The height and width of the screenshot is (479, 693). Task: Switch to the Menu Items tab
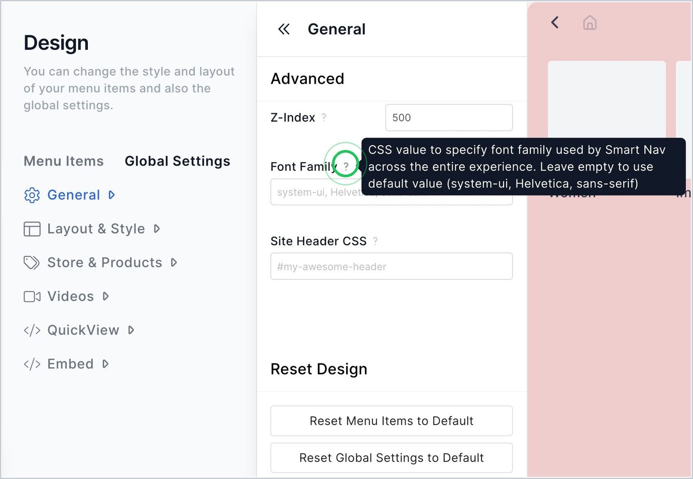64,161
